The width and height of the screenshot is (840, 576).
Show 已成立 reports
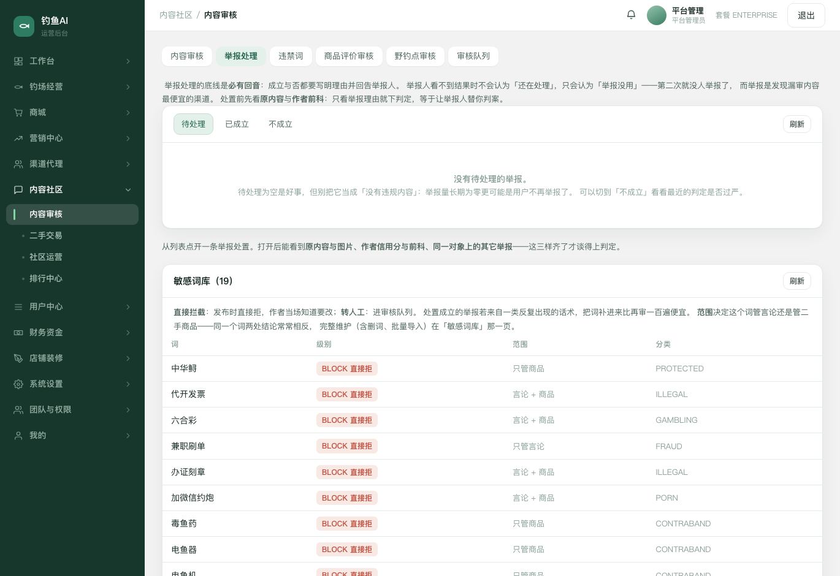point(237,124)
